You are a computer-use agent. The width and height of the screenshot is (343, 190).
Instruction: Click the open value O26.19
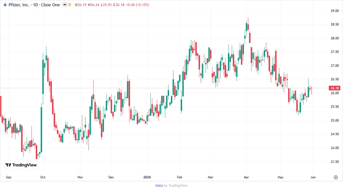pyautogui.click(x=80, y=5)
